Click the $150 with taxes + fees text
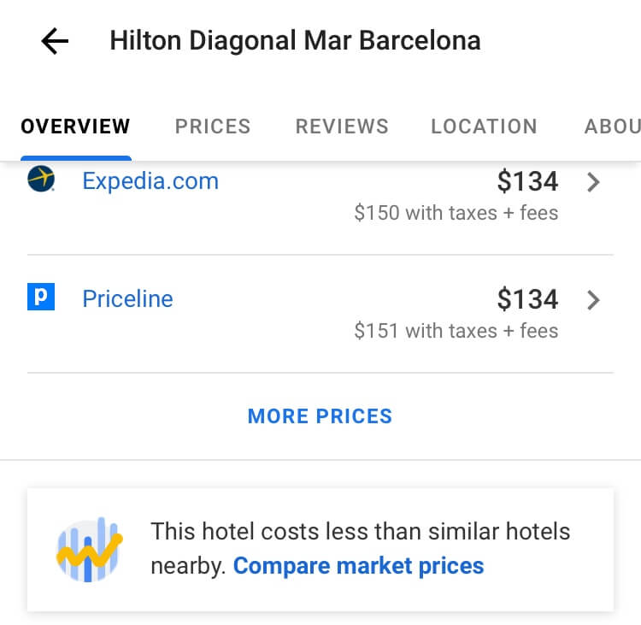641x625 pixels. point(456,213)
